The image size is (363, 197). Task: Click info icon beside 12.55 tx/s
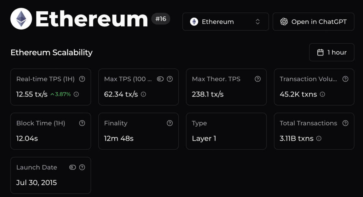(76, 94)
